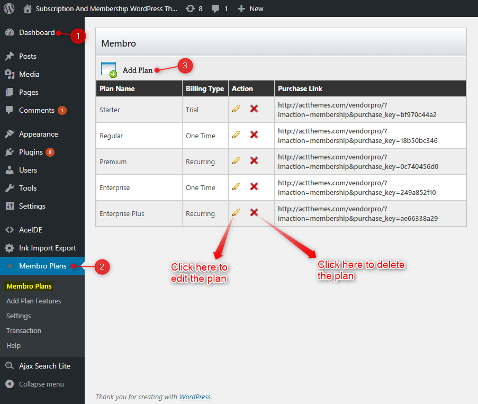Click the Add Plan link
Screen dimensions: 478x404
click(x=138, y=70)
